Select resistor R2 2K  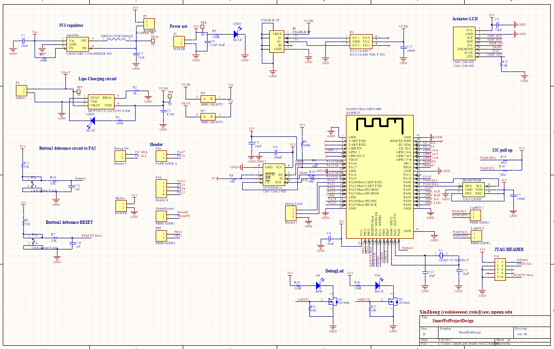click(x=136, y=91)
